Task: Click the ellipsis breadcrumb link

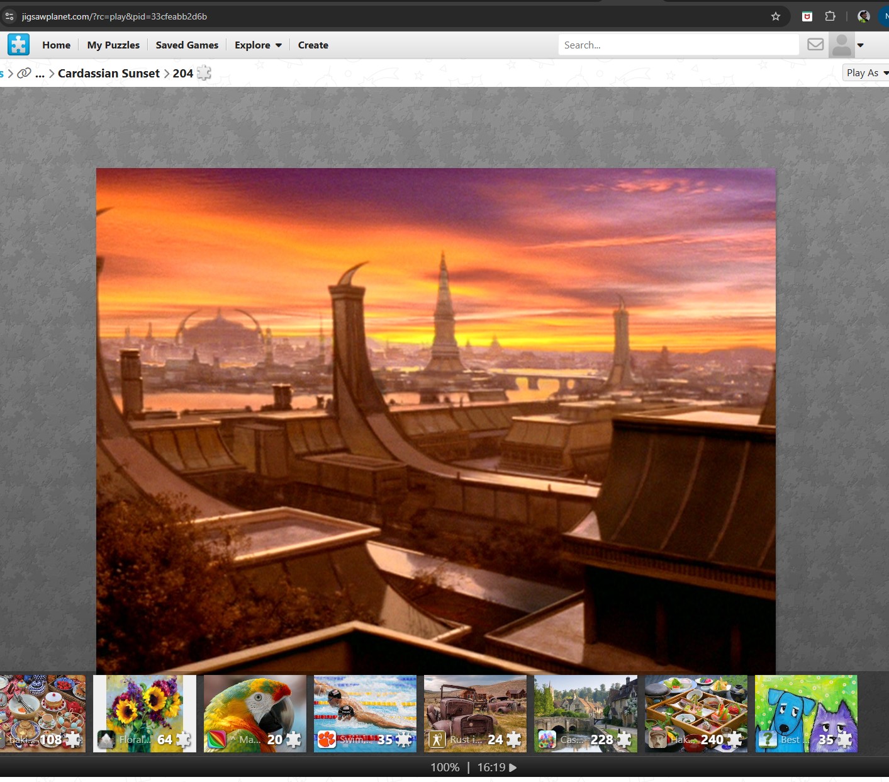Action: (x=40, y=74)
